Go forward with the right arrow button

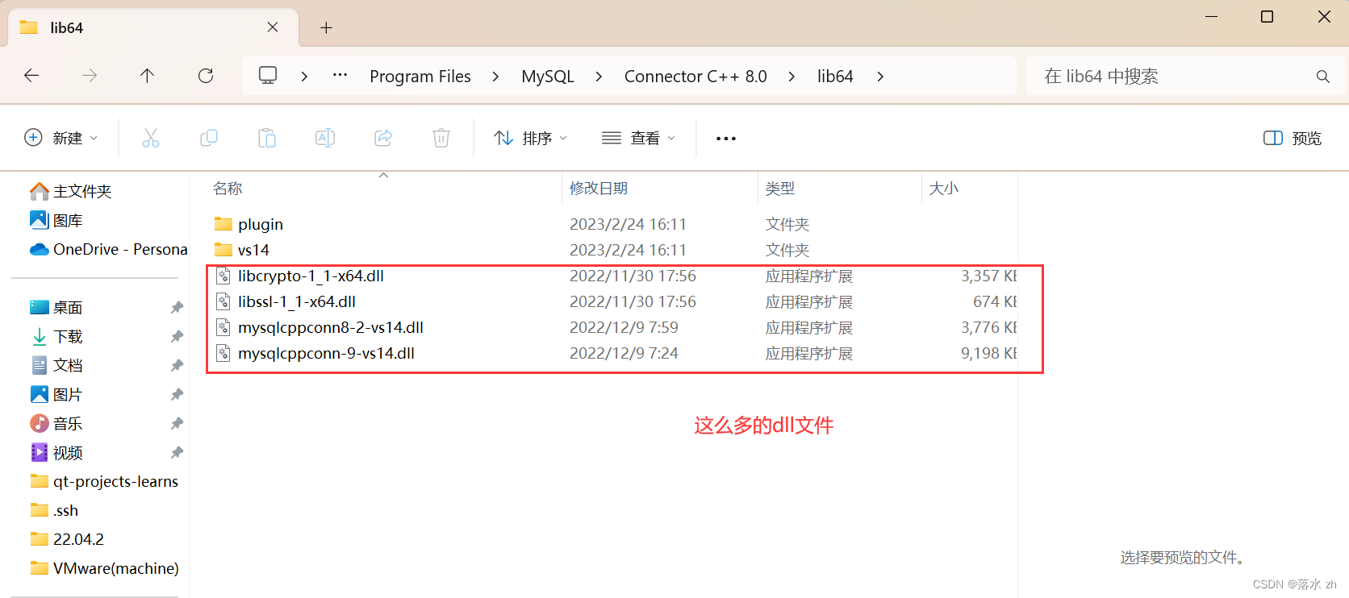tap(90, 76)
